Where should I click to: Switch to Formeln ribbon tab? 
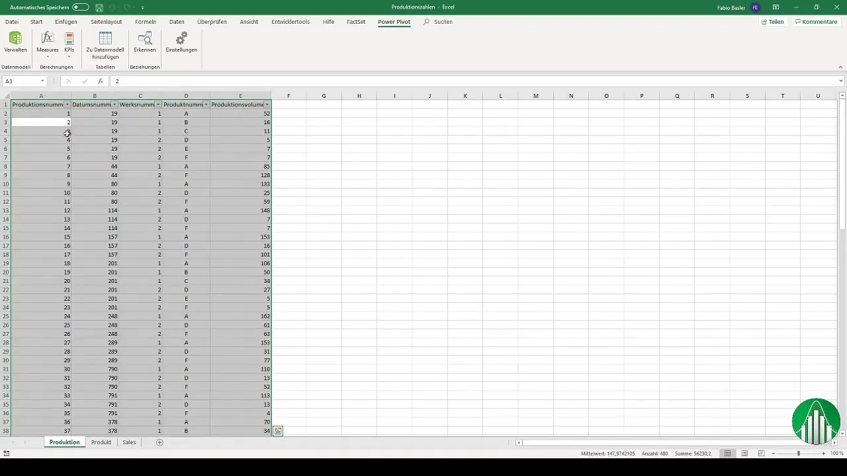146,22
